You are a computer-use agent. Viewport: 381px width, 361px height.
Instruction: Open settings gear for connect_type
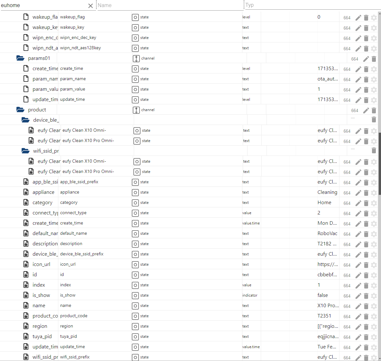(374, 214)
